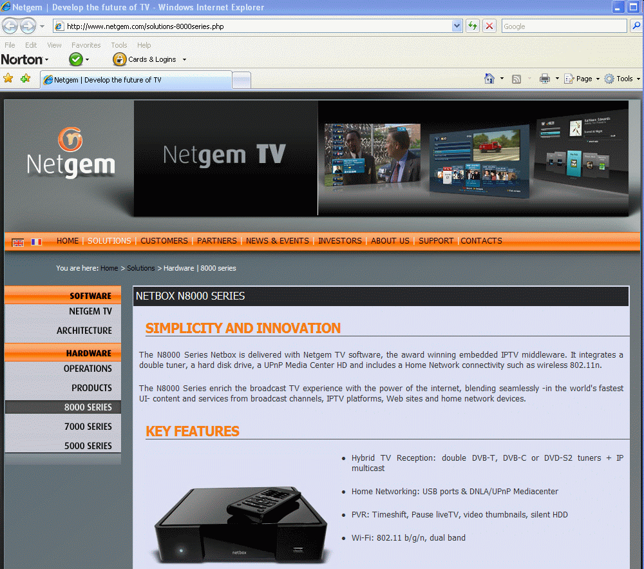
Task: Click the HARDWARE sidebar header
Action: tap(63, 353)
